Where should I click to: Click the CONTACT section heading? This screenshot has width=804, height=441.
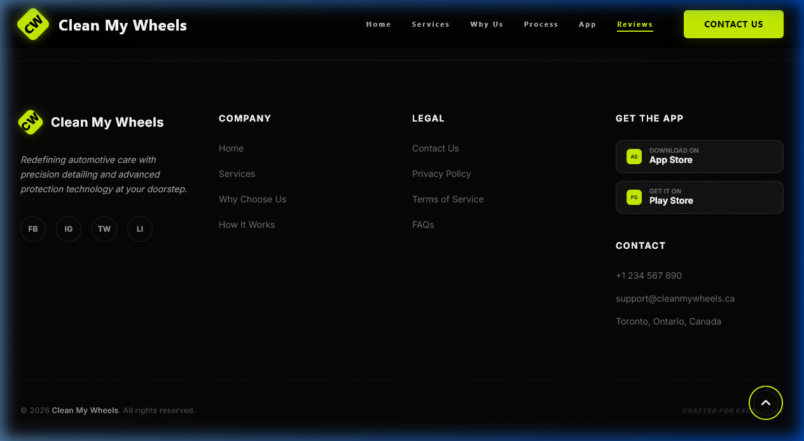pos(641,246)
